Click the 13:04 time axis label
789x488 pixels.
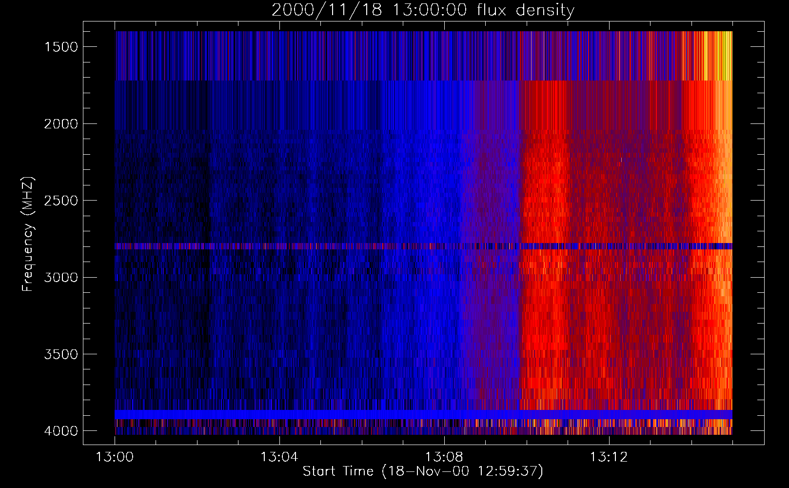tap(279, 457)
